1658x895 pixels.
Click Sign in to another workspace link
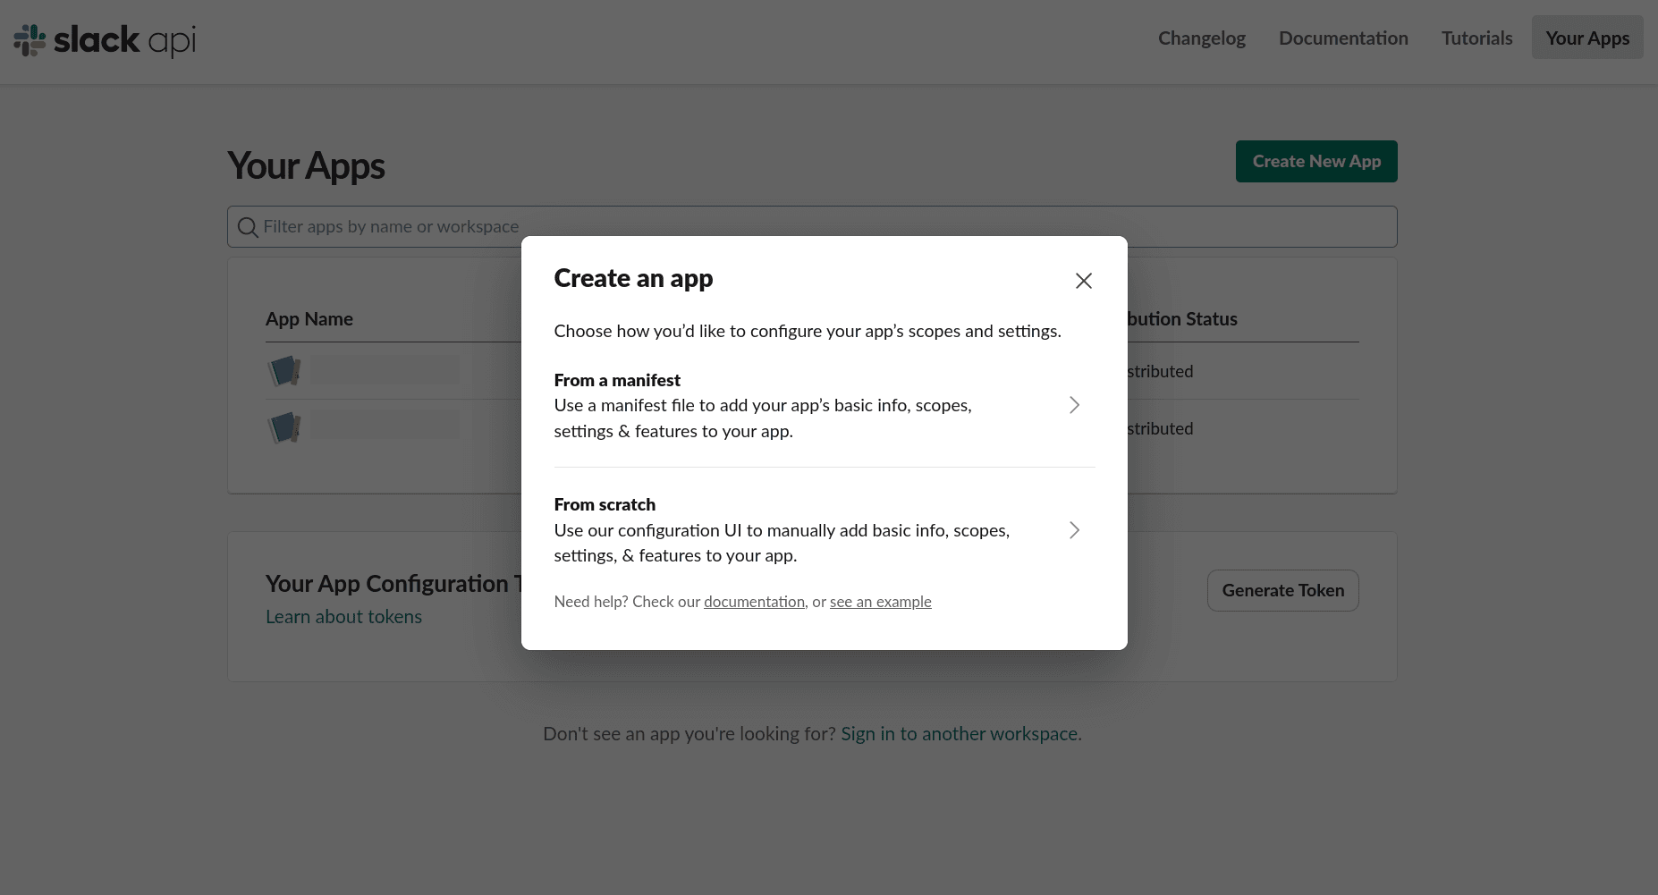coord(961,734)
